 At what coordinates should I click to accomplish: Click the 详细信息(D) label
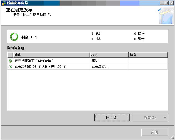tap(17, 48)
